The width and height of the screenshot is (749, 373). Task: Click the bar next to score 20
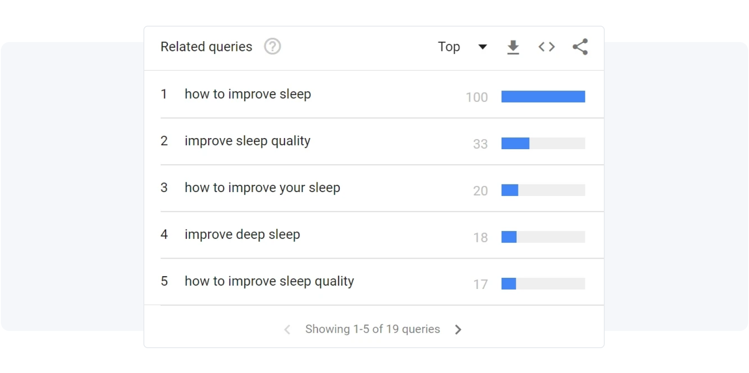(x=543, y=190)
